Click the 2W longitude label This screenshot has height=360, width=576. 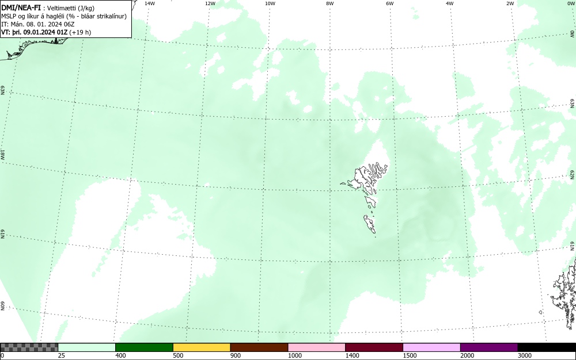pos(510,3)
